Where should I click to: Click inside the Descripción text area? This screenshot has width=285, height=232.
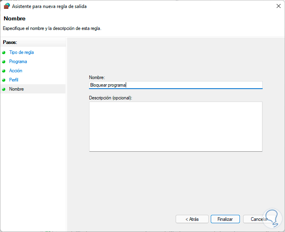coord(176,127)
